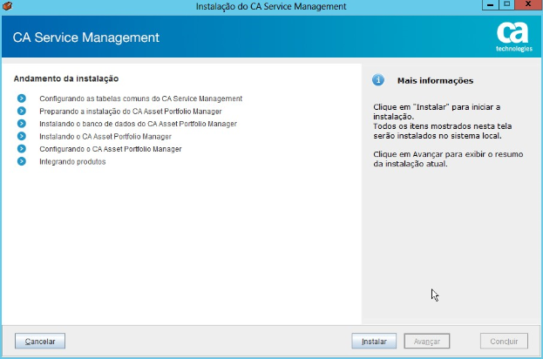
Task: Click the arrow icon beside Integrando produtos
Action: click(22, 161)
